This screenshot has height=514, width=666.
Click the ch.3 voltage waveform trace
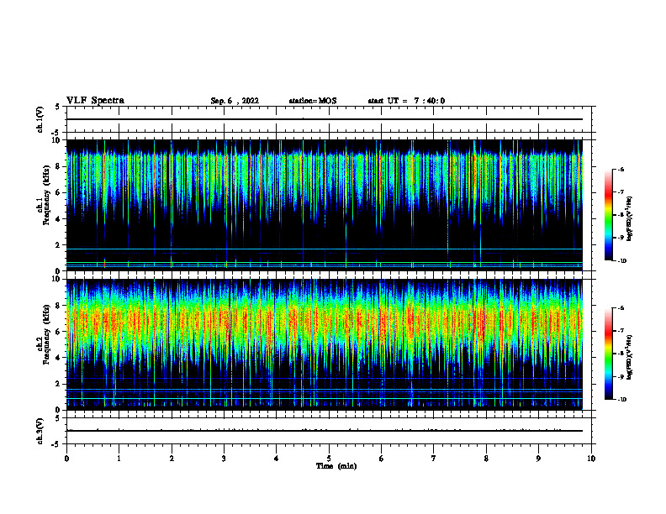click(325, 431)
